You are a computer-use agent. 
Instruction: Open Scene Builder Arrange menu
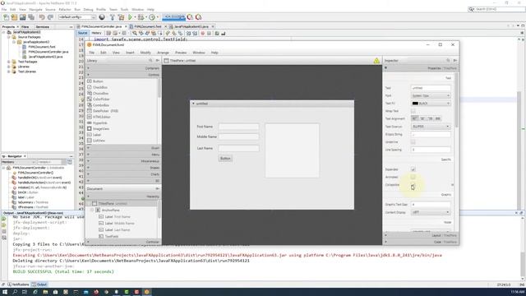[x=163, y=53]
